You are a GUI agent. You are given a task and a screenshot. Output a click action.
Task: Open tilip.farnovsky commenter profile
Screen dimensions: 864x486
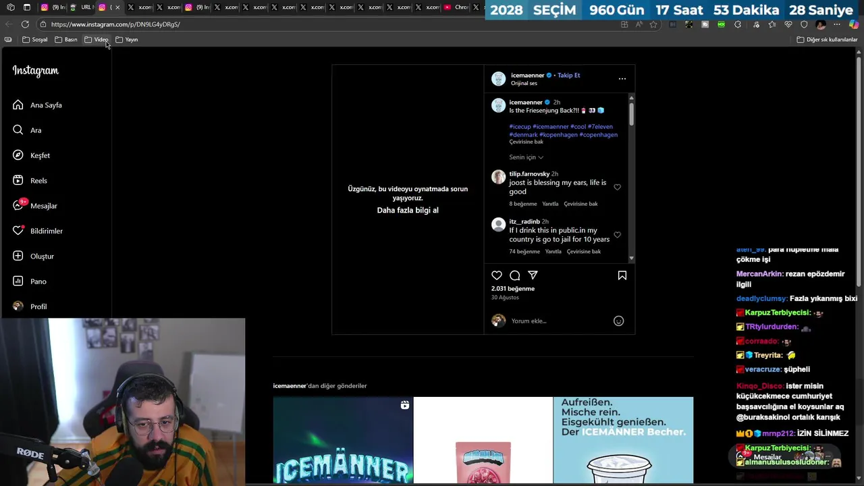(x=529, y=174)
